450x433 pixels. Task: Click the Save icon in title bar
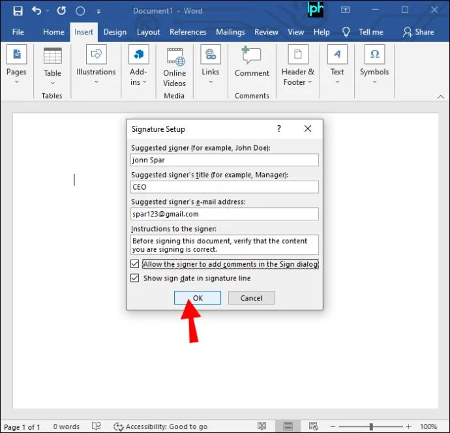(18, 11)
